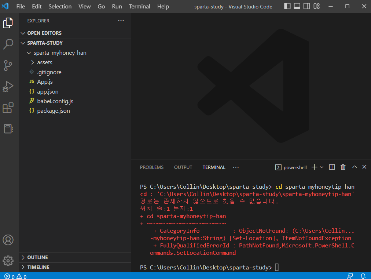Screen dimensions: 371x279
Task: Click the git icon beside .gitignore
Action: click(x=32, y=72)
